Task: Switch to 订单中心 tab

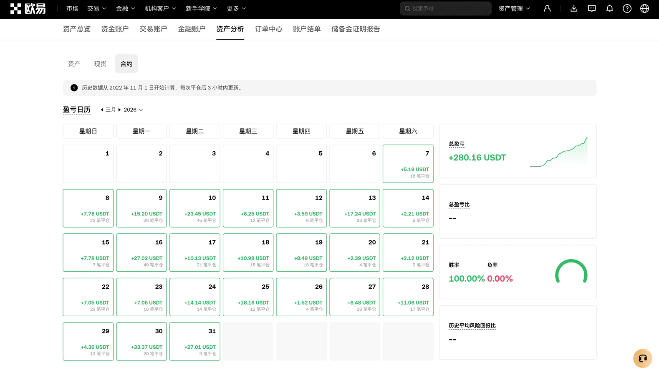Action: pos(268,29)
